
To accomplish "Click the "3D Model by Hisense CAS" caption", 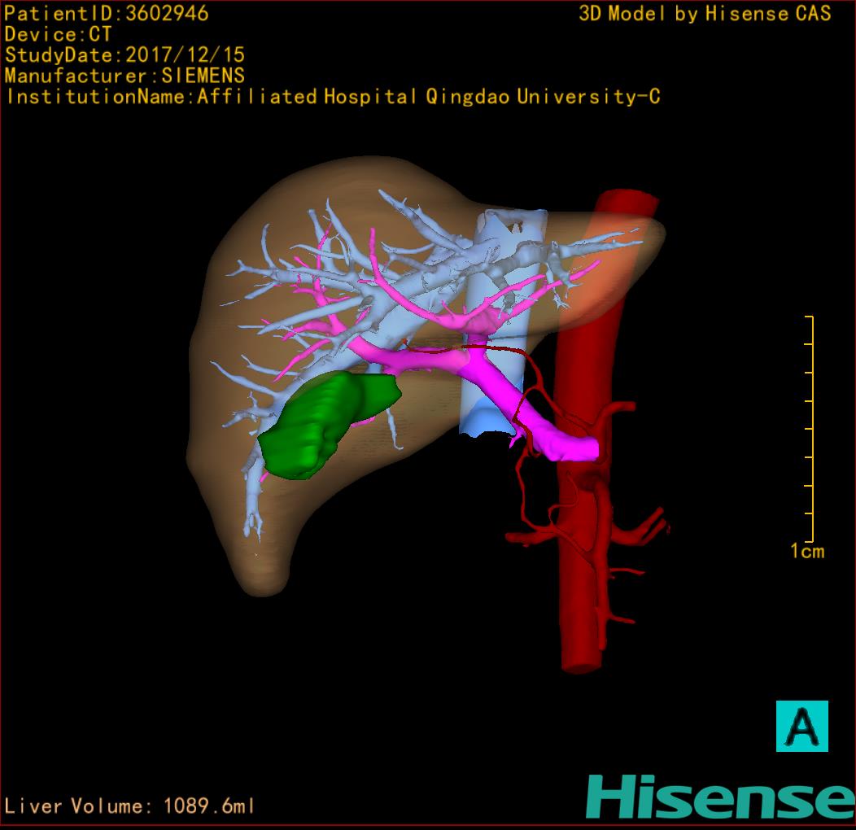I will point(705,14).
